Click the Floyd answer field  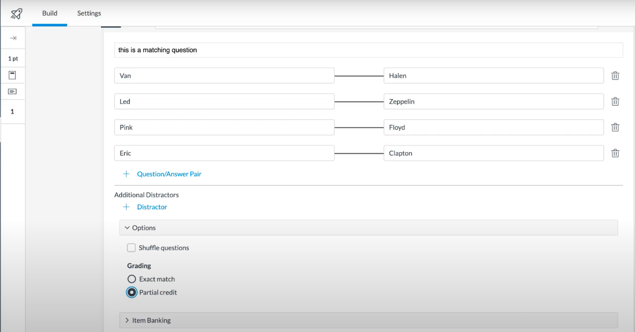coord(493,127)
